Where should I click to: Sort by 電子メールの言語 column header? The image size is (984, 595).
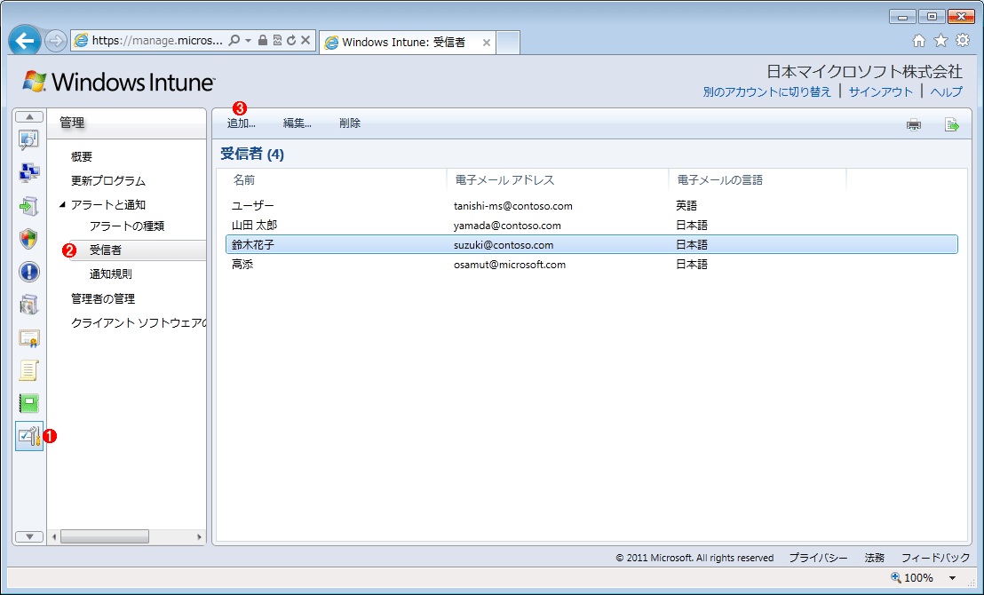point(720,181)
